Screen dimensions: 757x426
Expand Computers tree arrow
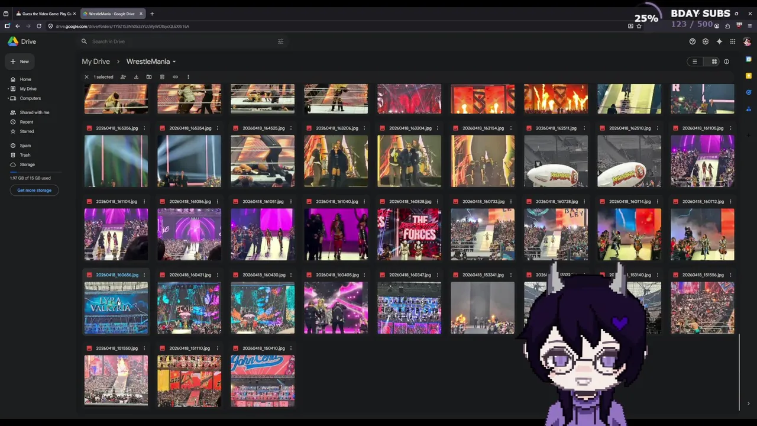tap(8, 98)
